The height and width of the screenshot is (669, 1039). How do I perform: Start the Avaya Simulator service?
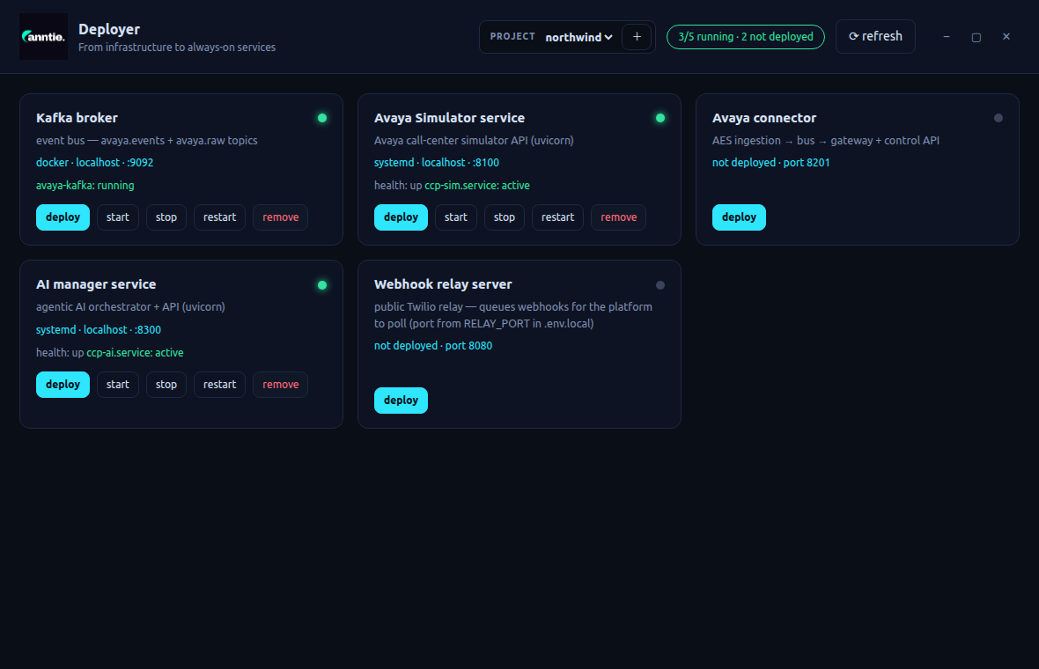pos(456,217)
